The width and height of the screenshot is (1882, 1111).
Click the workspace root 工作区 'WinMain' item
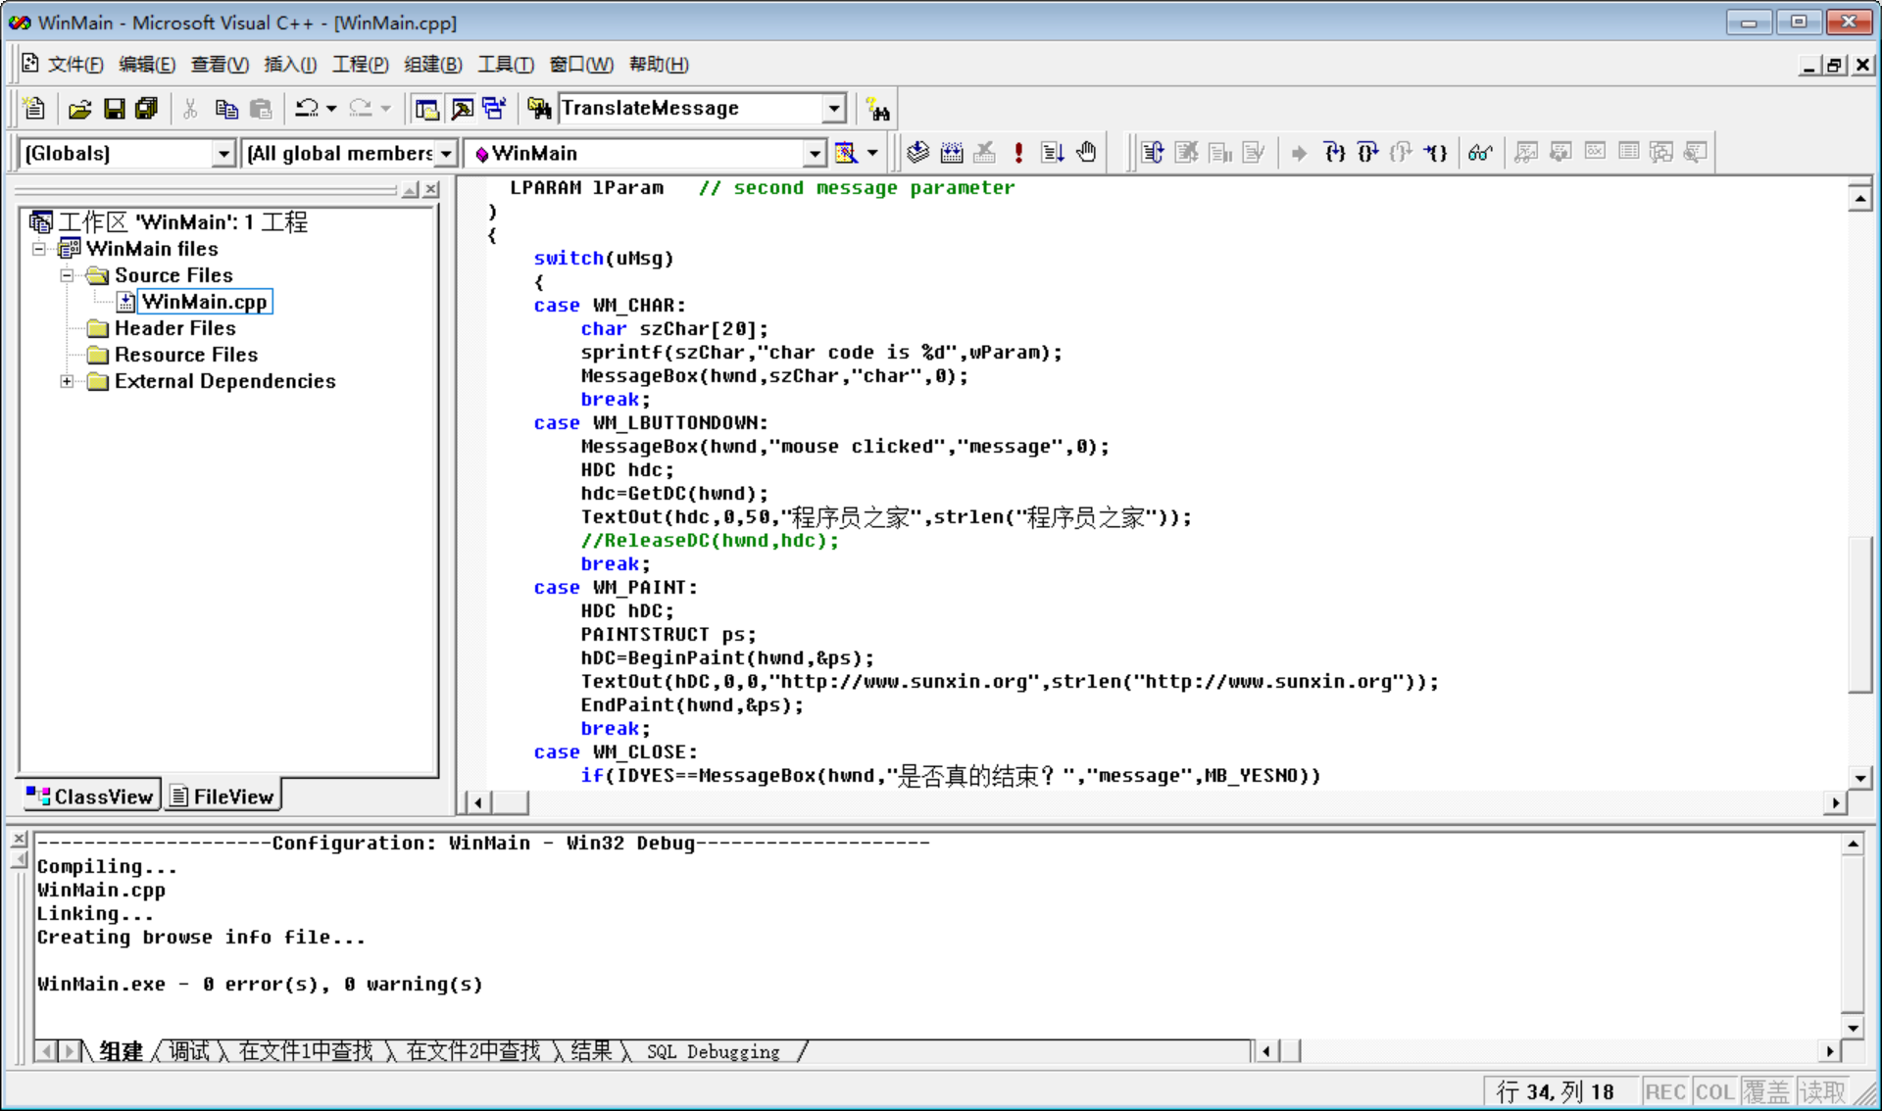pos(182,222)
